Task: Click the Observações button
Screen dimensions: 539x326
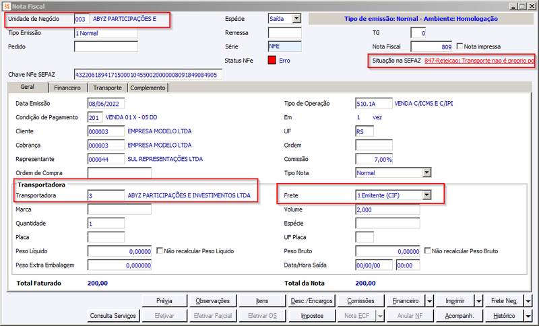Action: coord(213,301)
